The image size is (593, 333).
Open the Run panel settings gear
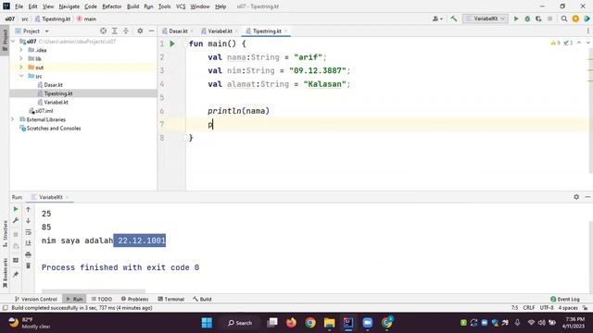pos(576,197)
